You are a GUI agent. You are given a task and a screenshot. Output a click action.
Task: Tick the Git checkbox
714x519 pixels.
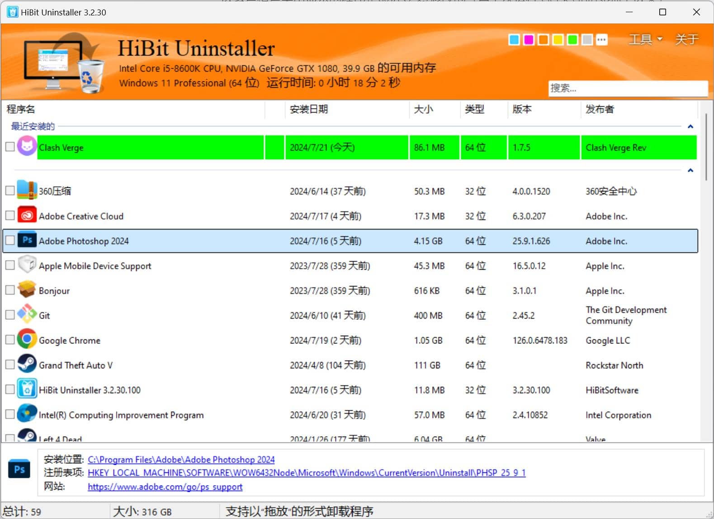[x=10, y=315]
